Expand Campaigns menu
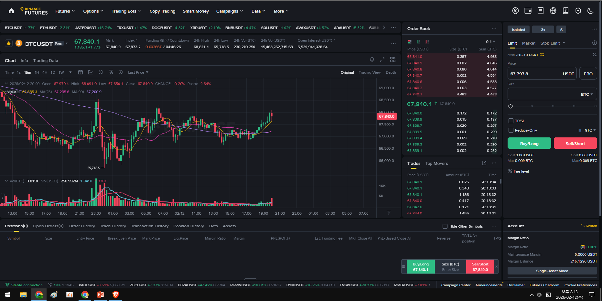This screenshot has width=602, height=301. tap(230, 11)
